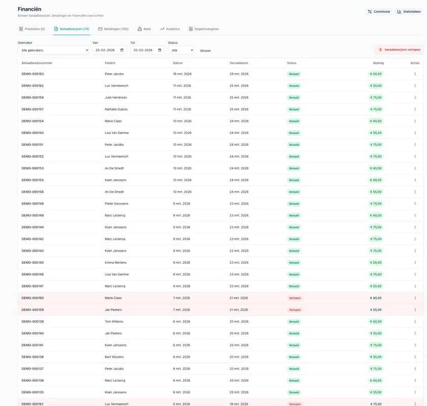Select the Betaalbewijzen (79) tab
Image resolution: width=427 pixels, height=406 pixels.
point(72,29)
